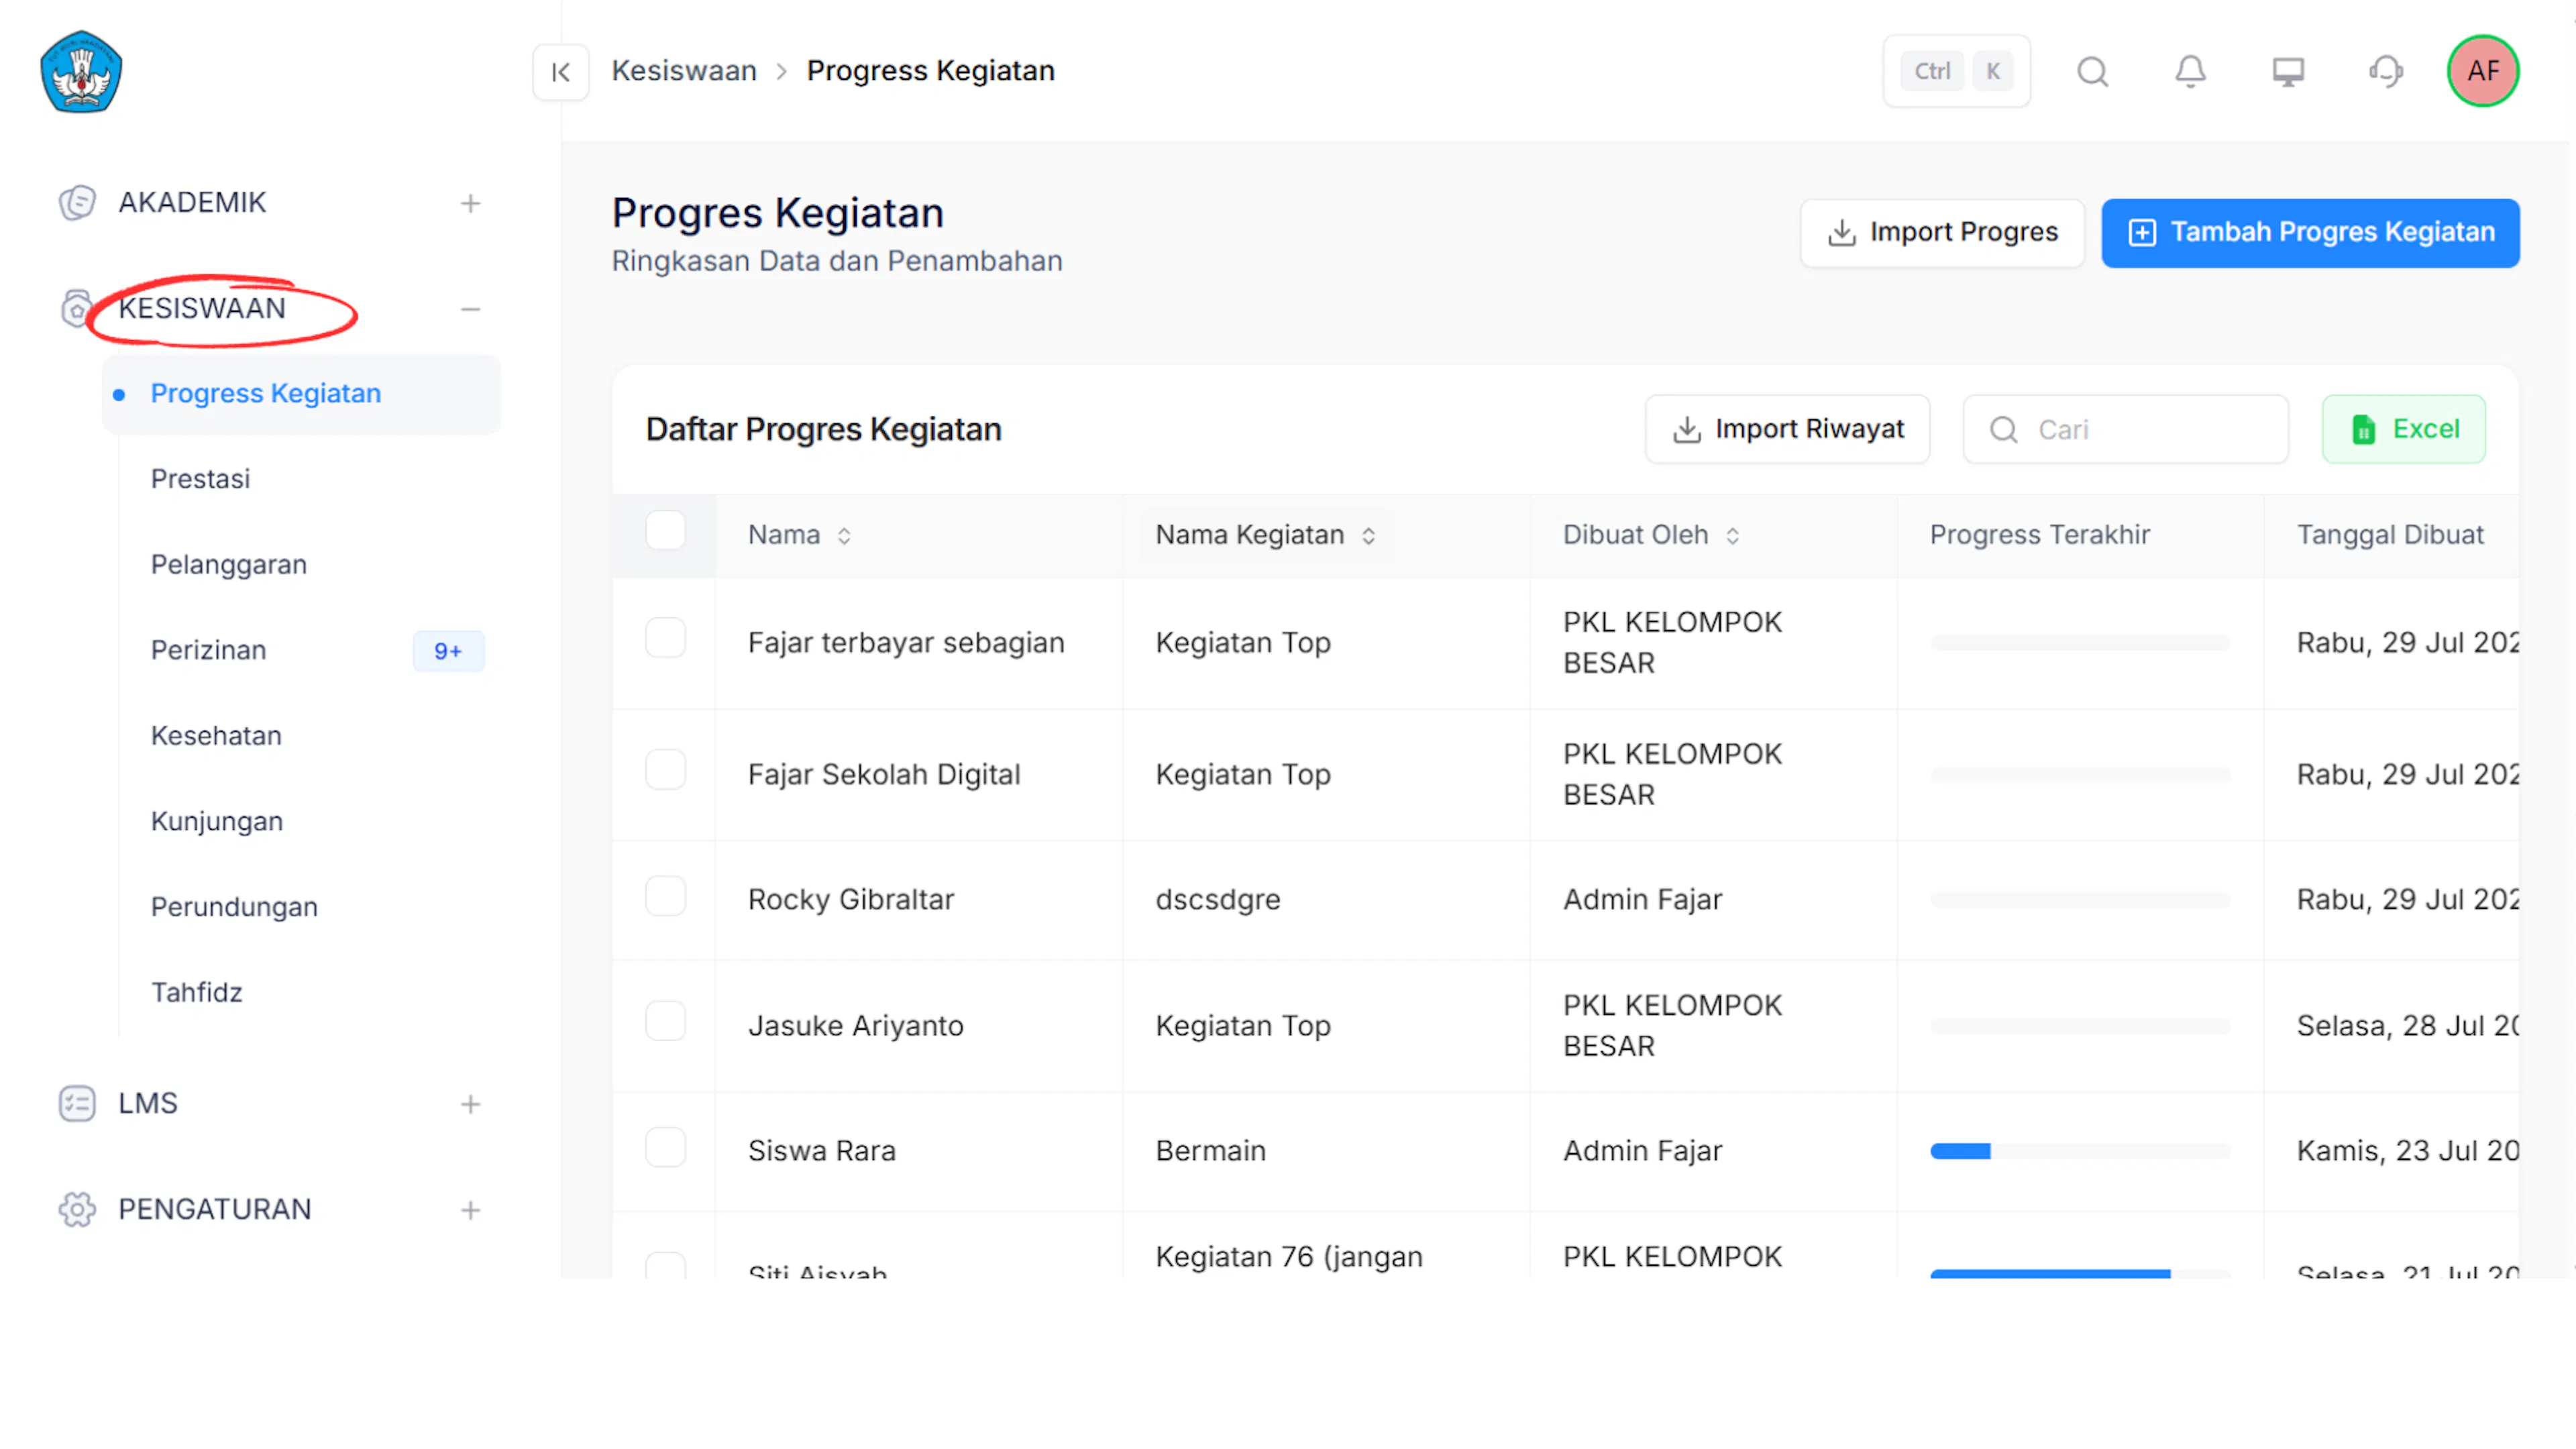Click the AKADEMIK sidebar heading
The image size is (2576, 1449).
(192, 203)
